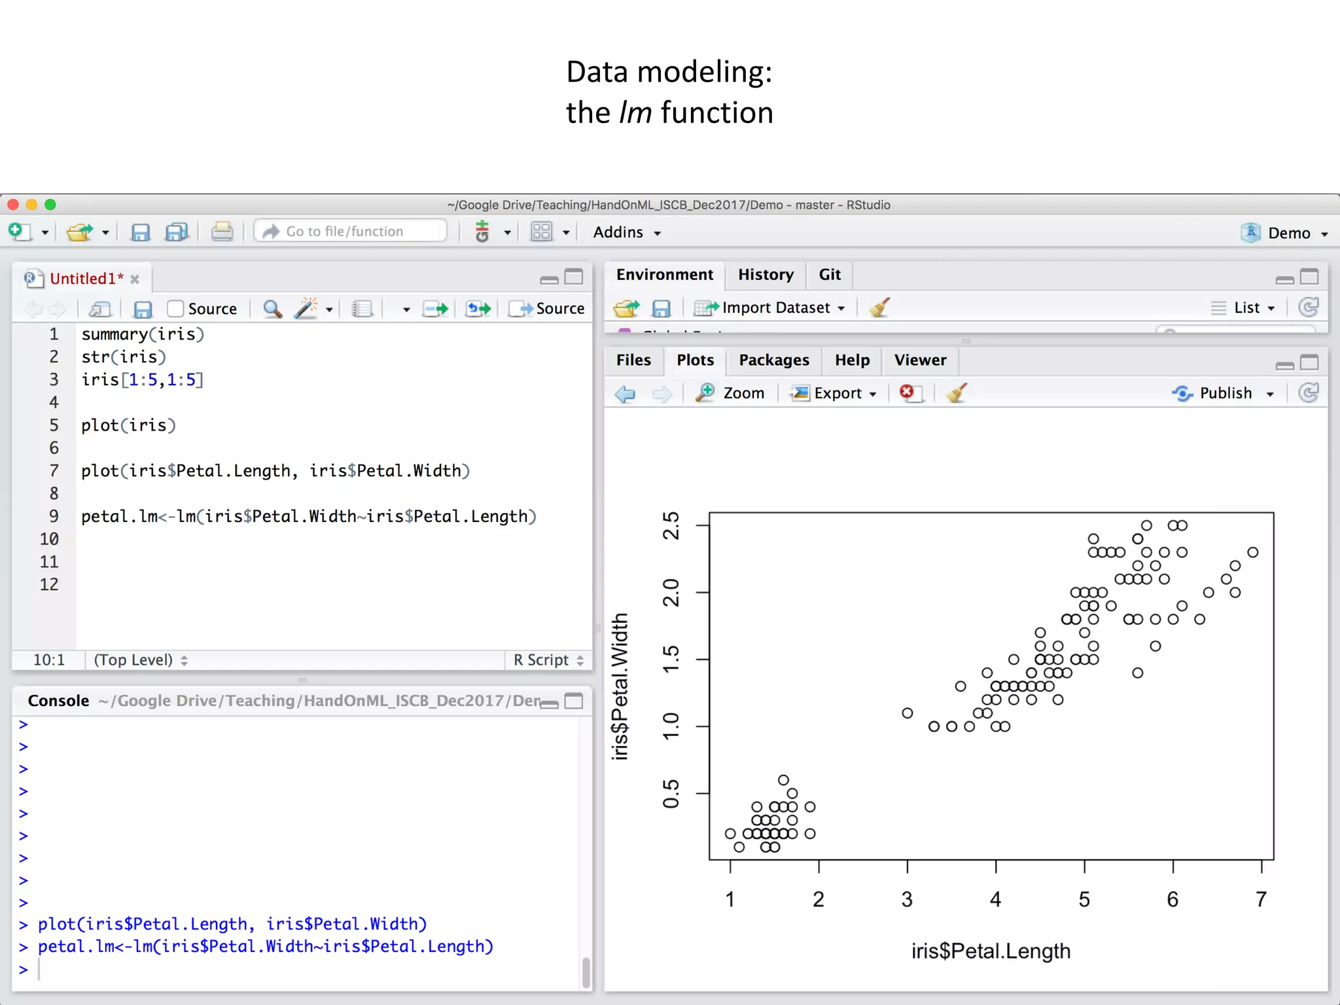The height and width of the screenshot is (1005, 1340).
Task: Click Run current line icon
Action: tap(435, 309)
